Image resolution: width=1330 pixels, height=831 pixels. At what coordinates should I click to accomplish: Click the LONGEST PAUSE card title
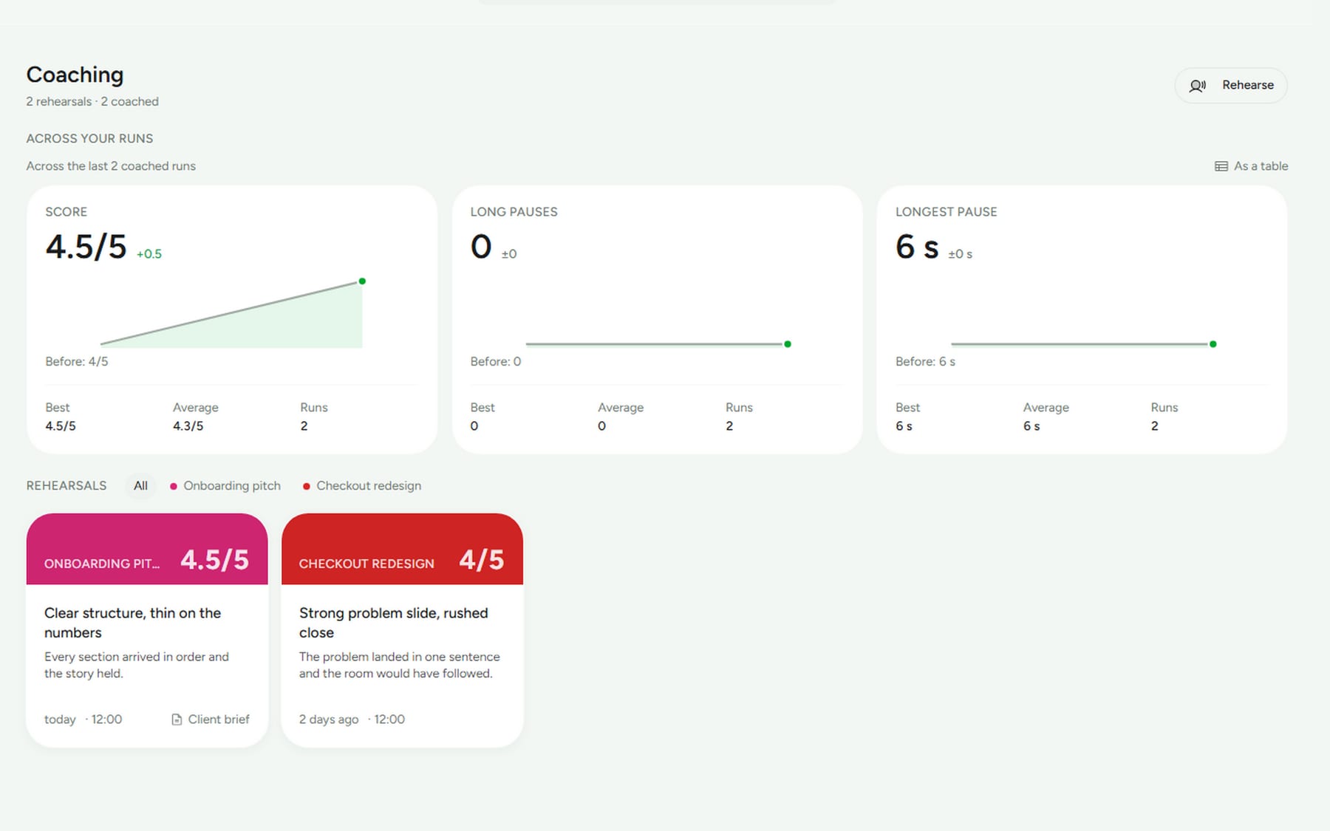pyautogui.click(x=946, y=212)
